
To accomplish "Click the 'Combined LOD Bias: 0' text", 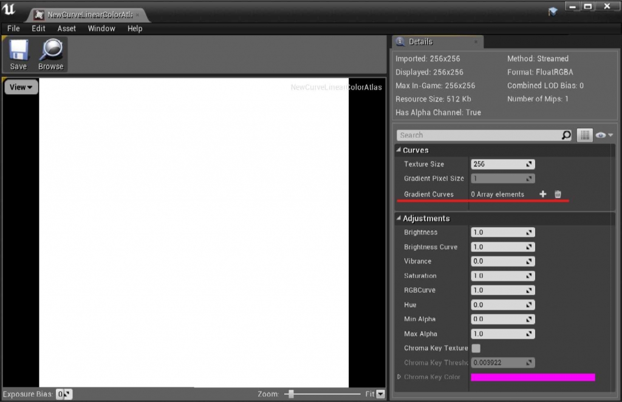I will coord(545,86).
